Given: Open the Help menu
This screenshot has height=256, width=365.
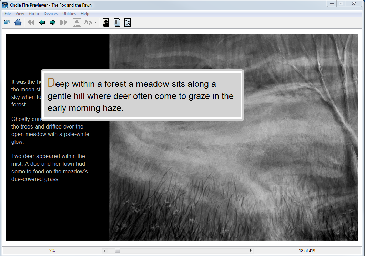Looking at the screenshot, I should pos(85,14).
